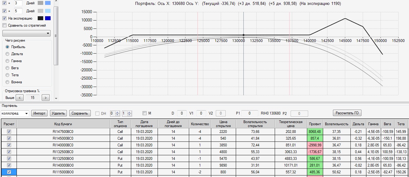The image size is (409, 177).
Task: Click the Рассчитать ГО button
Action: click(x=347, y=113)
